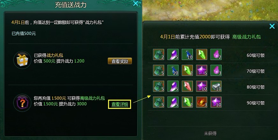This screenshot has height=140, width=278.
Task: Click the yellow gift box icon
Action: [22, 60]
